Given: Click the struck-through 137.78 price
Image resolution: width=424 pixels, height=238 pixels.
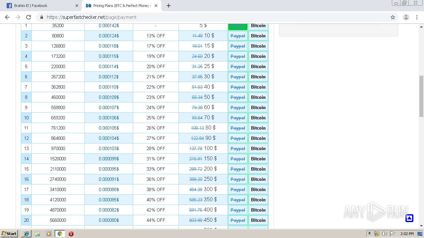Looking at the screenshot, I should pyautogui.click(x=196, y=148).
